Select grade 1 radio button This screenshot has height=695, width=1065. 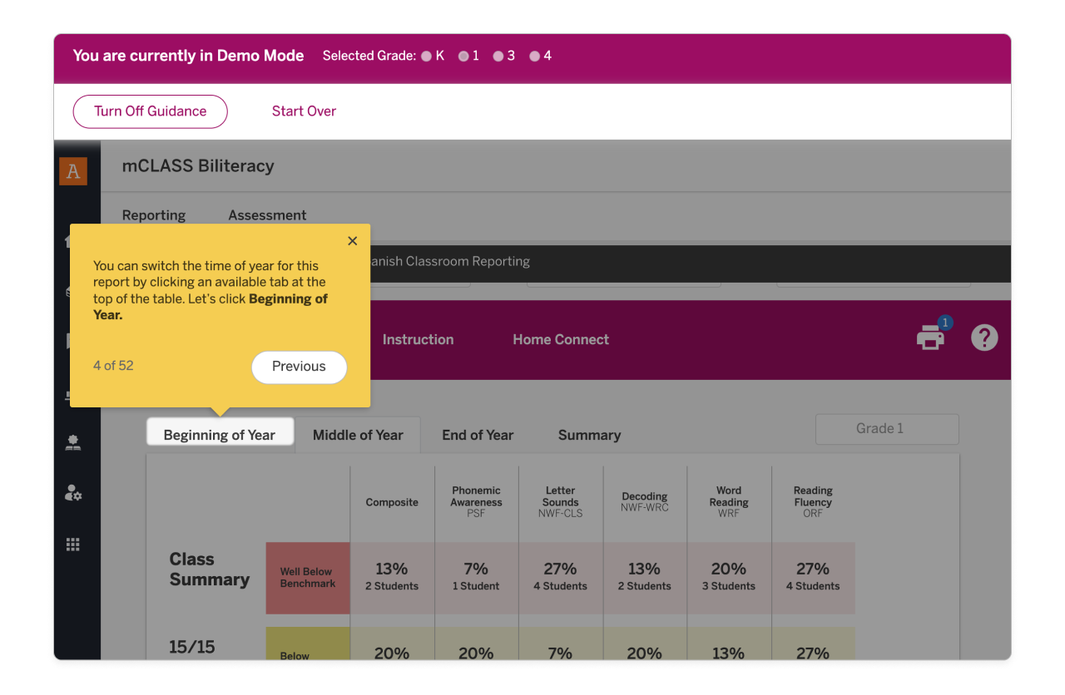click(463, 57)
